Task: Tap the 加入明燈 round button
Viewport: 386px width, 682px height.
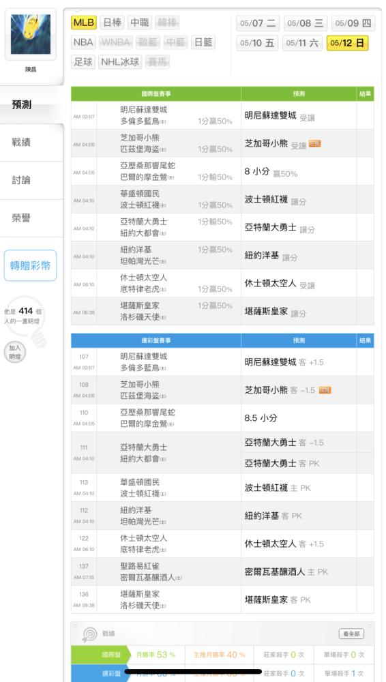Action: click(15, 352)
